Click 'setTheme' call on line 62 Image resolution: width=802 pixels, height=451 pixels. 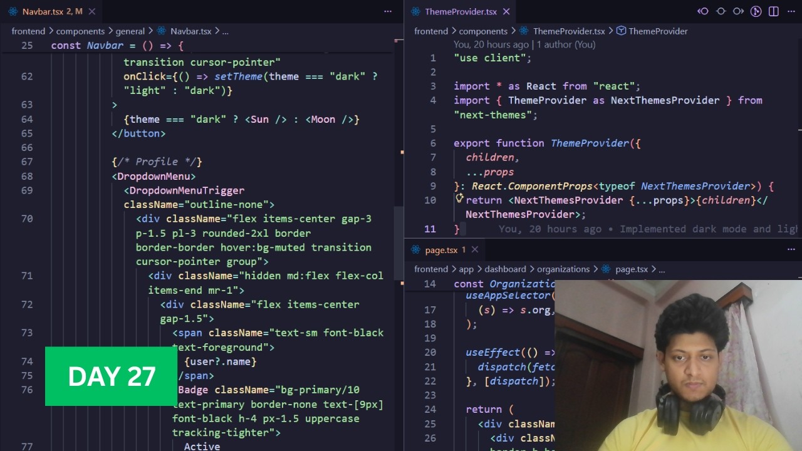238,76
